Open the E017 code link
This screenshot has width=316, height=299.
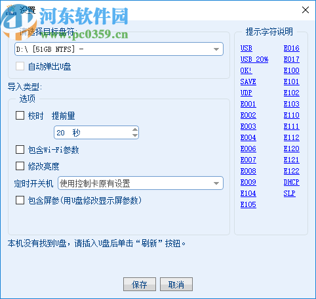292,59
